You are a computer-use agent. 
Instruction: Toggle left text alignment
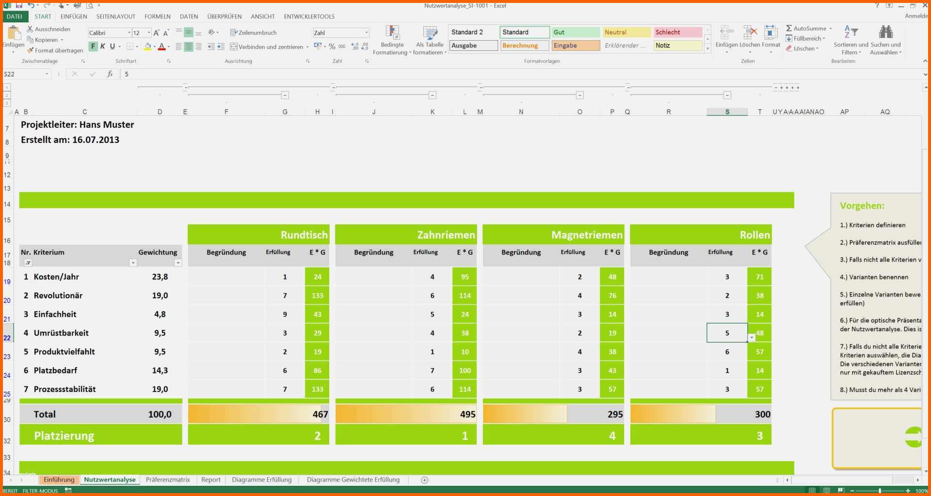tap(179, 46)
